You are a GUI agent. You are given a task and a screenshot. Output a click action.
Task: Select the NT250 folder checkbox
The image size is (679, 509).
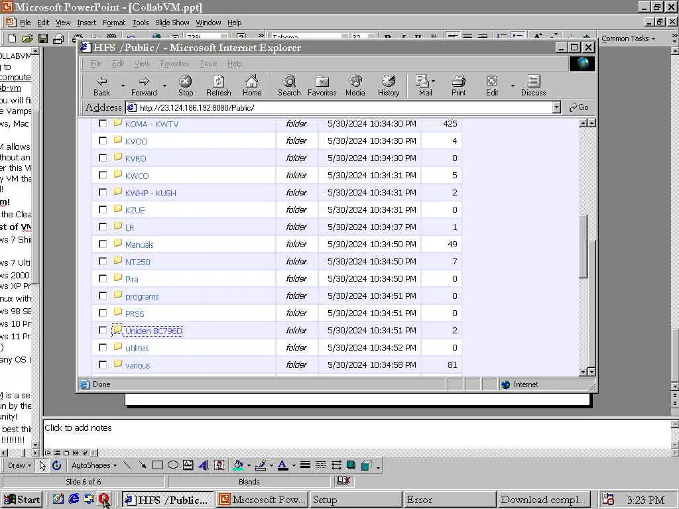point(103,261)
